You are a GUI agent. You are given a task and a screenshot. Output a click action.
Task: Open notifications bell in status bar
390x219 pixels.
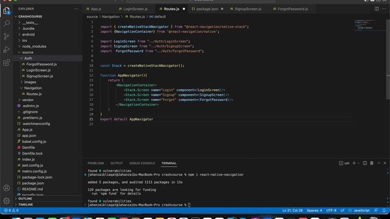tap(384, 210)
